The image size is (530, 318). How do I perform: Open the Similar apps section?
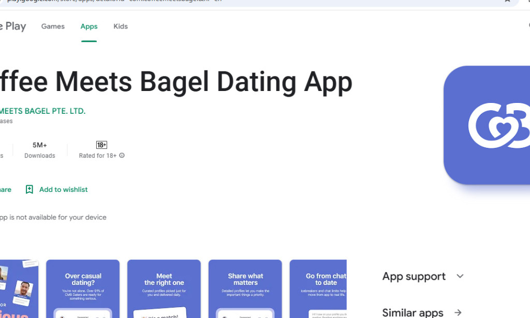(x=413, y=312)
